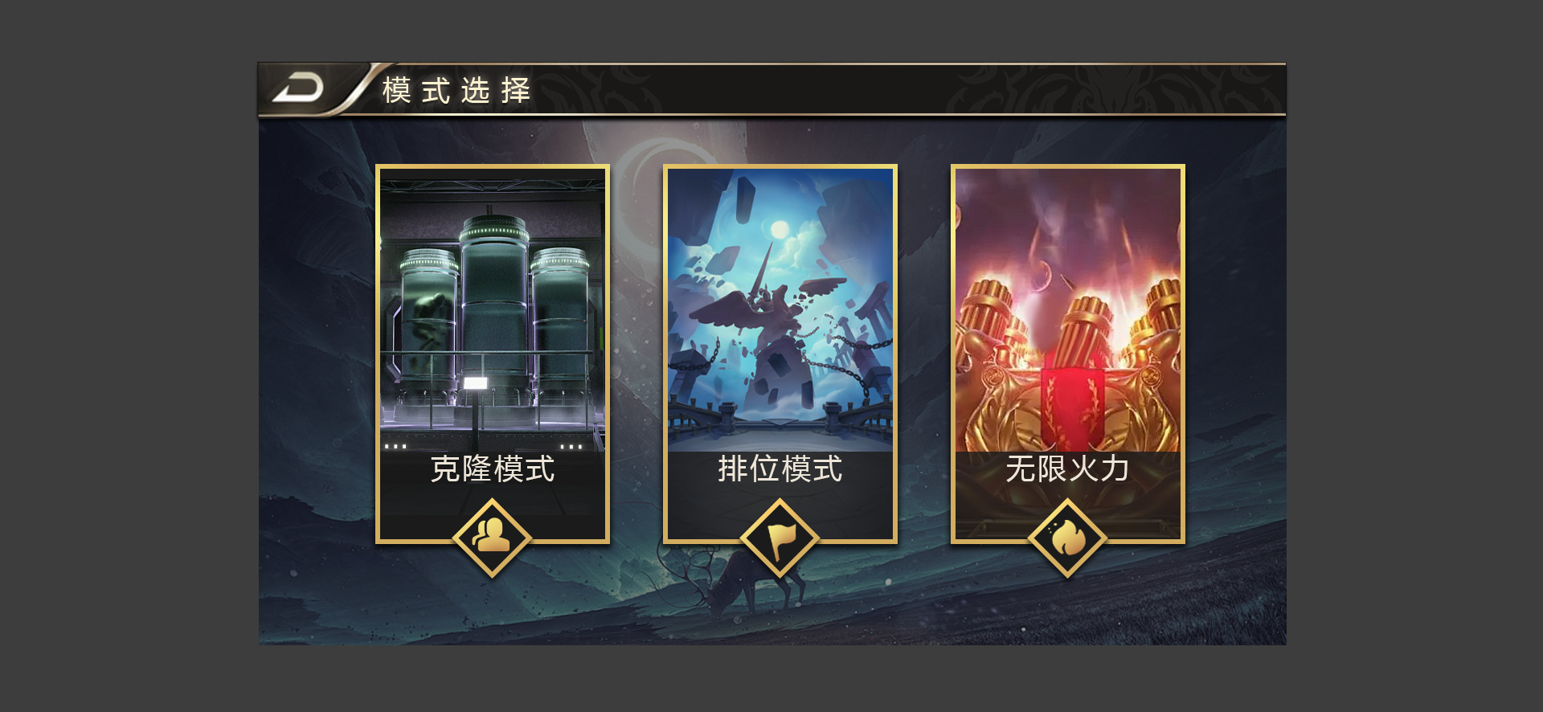Click the 模式选择 title text
This screenshot has width=1543, height=712.
[x=456, y=90]
